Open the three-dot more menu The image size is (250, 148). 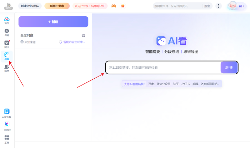tap(218, 6)
